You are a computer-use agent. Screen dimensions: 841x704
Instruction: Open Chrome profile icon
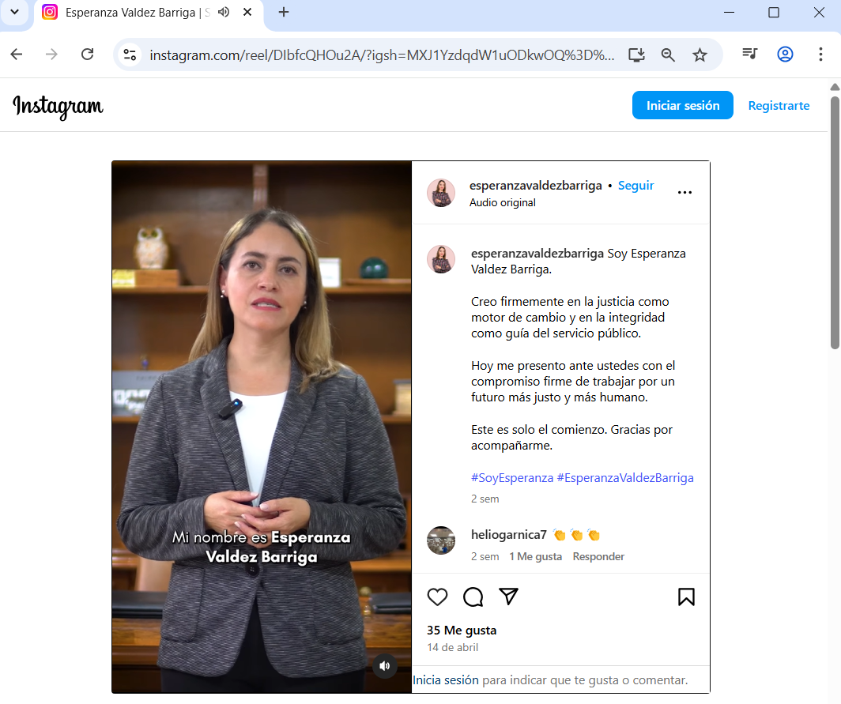tap(785, 55)
